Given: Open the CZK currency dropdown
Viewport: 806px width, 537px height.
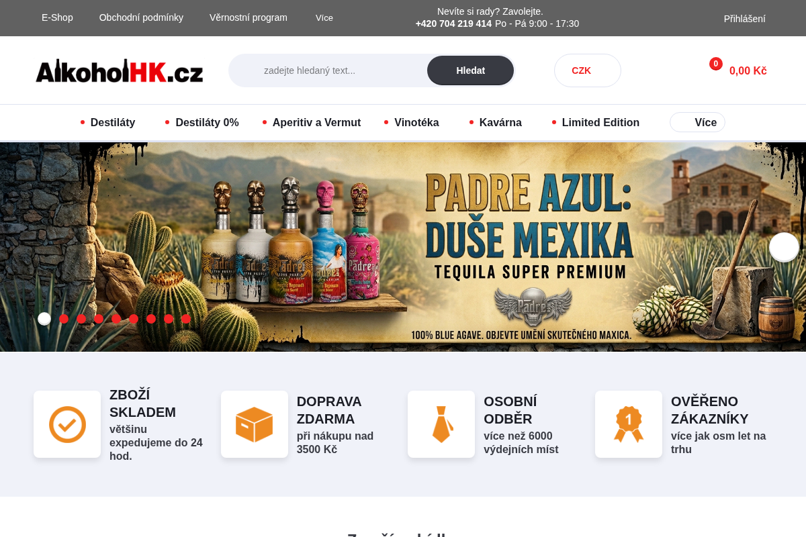Looking at the screenshot, I should [x=588, y=70].
